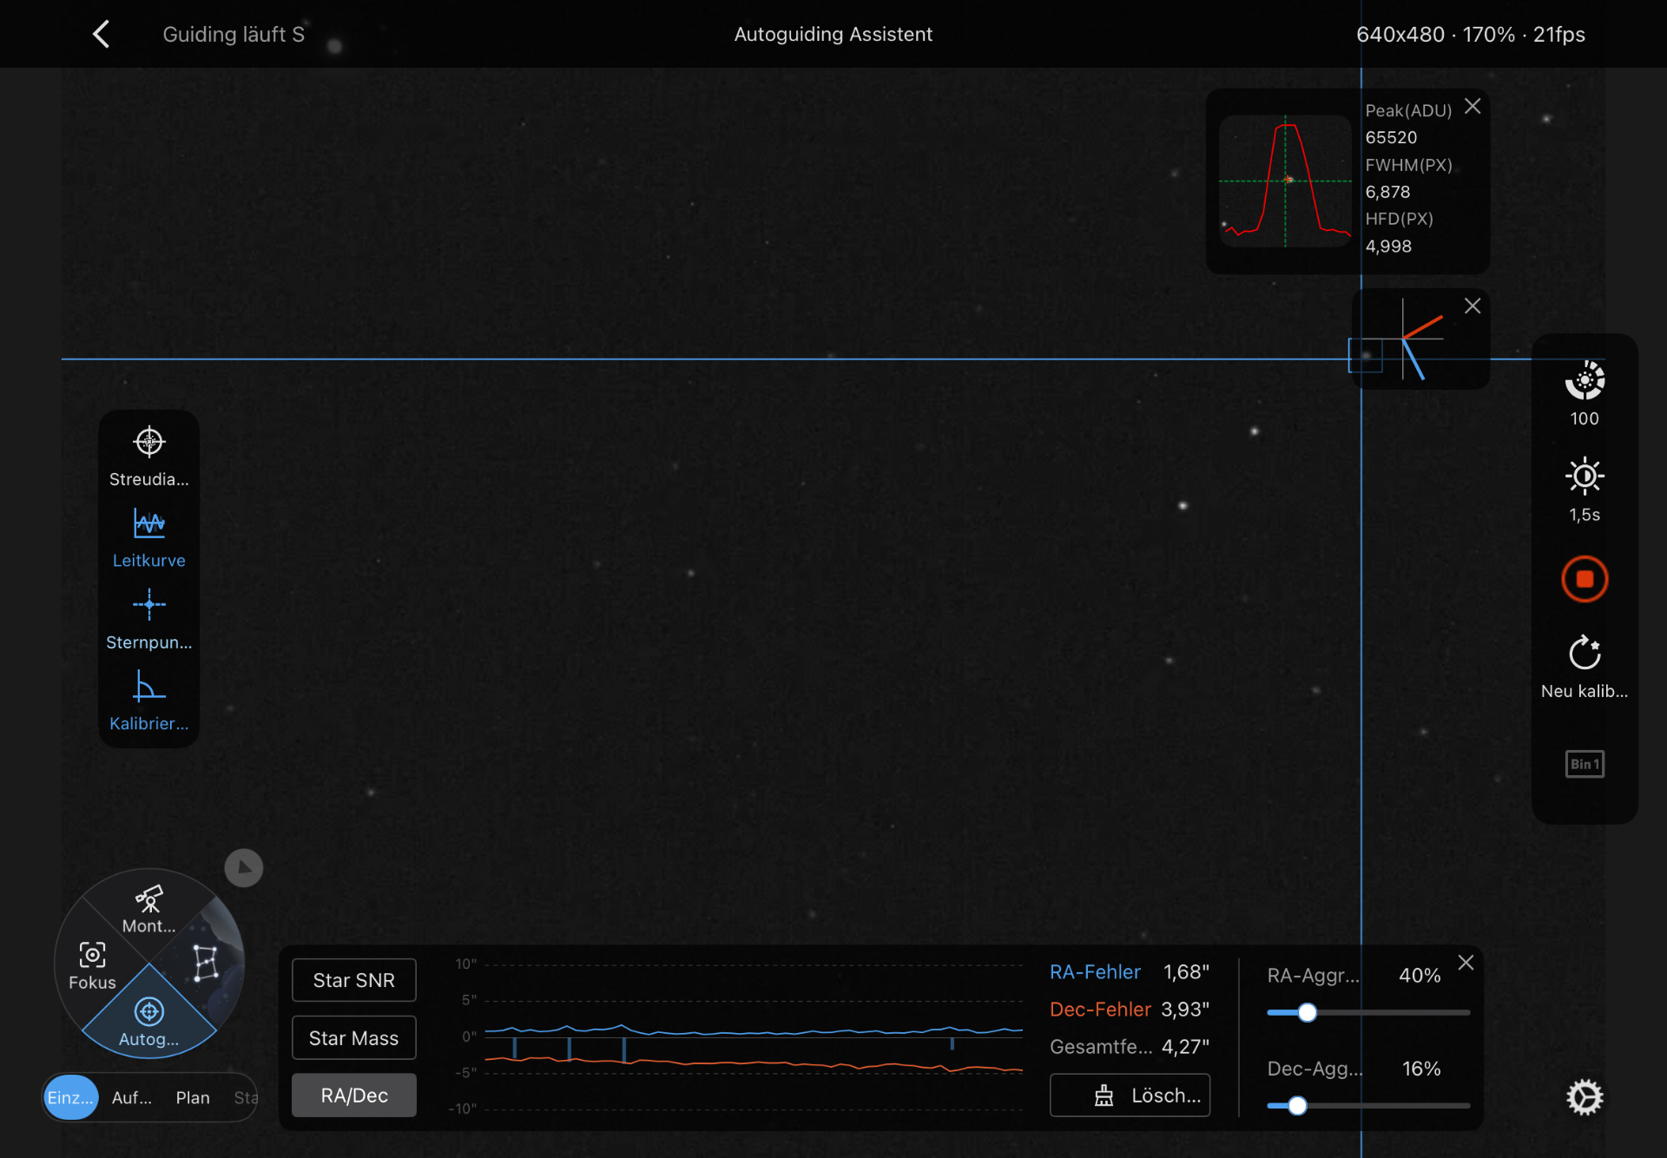The image size is (1667, 1158).
Task: Close the calibration vector panel
Action: pyautogui.click(x=1473, y=306)
